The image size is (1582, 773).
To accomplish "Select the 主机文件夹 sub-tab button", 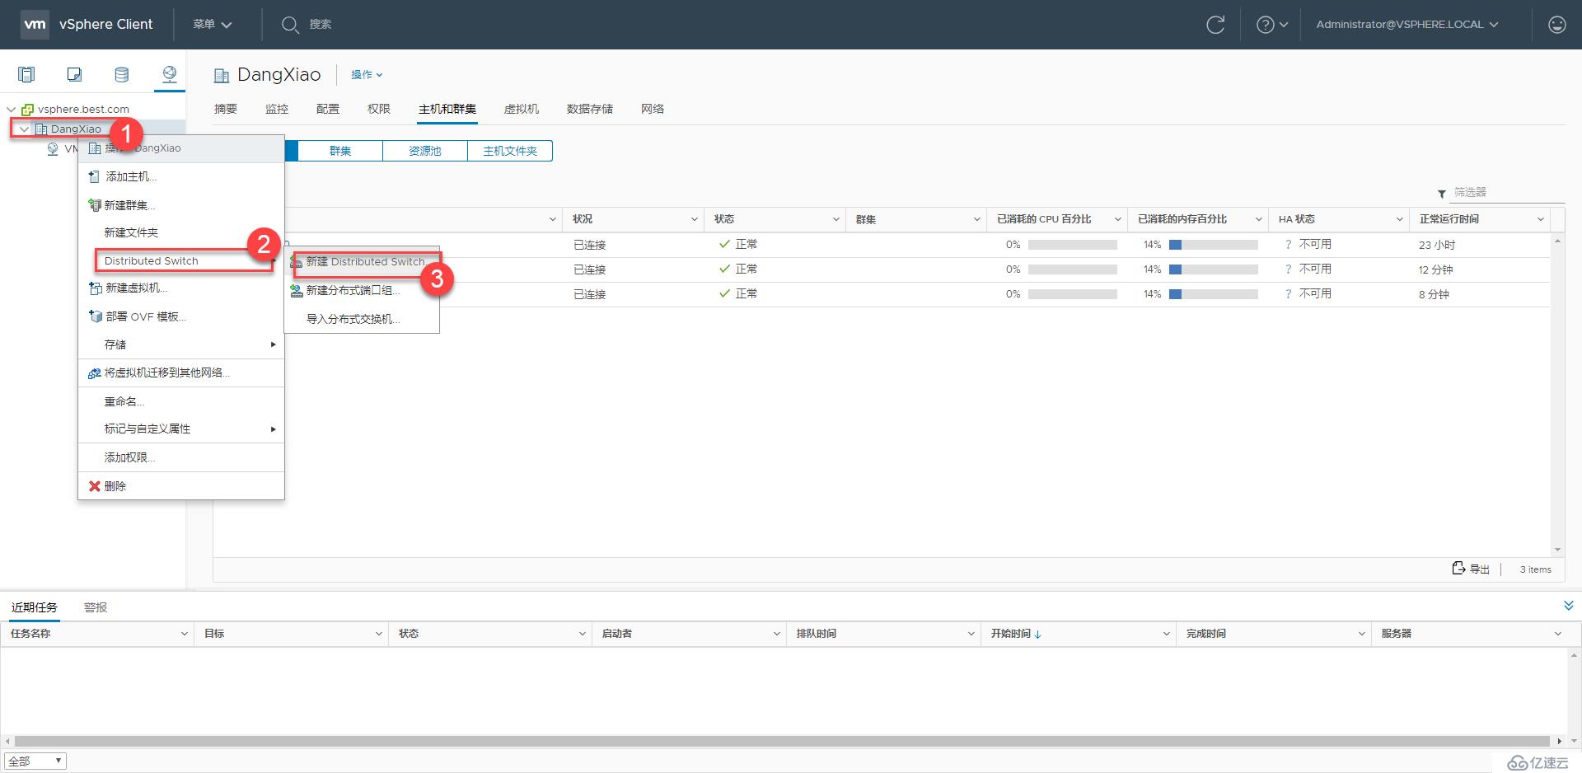I will [x=510, y=151].
